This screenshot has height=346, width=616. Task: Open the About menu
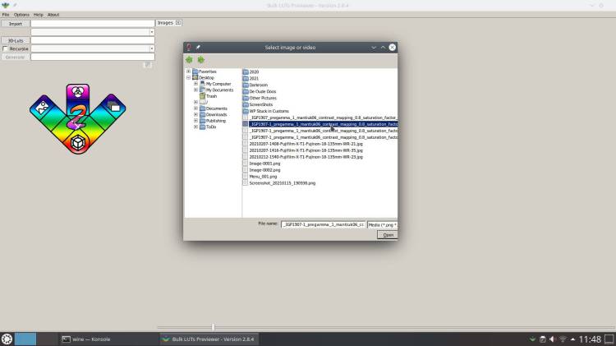(x=53, y=15)
